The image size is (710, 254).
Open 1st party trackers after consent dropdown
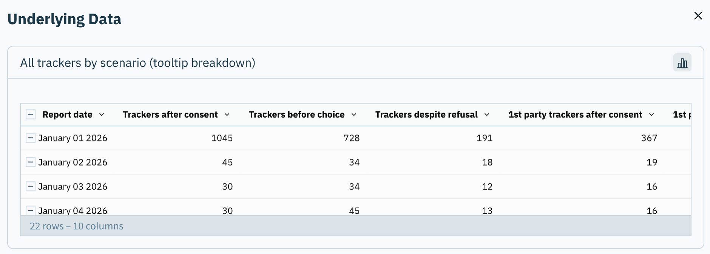click(651, 115)
